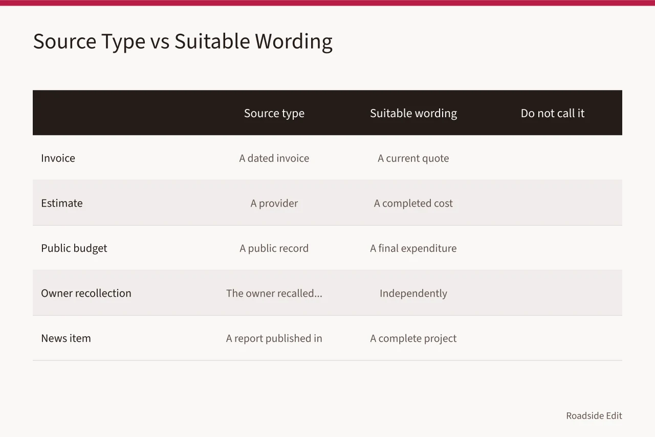Click the cell A complete project
Screen dimensions: 655x437
413,338
